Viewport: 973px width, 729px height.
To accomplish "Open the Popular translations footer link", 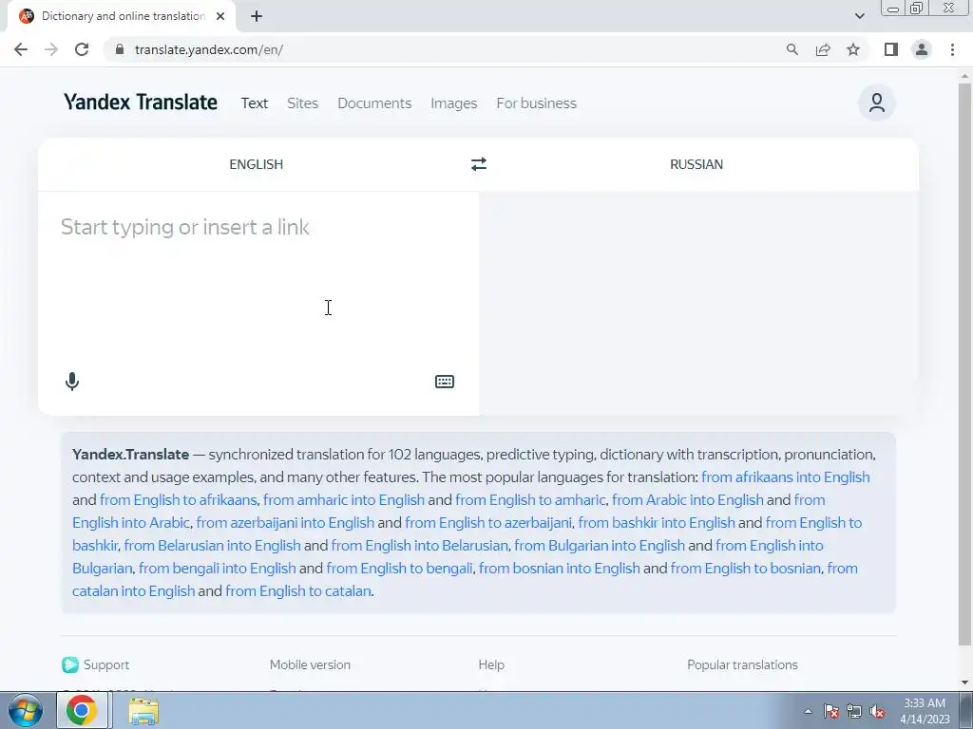I will [742, 664].
